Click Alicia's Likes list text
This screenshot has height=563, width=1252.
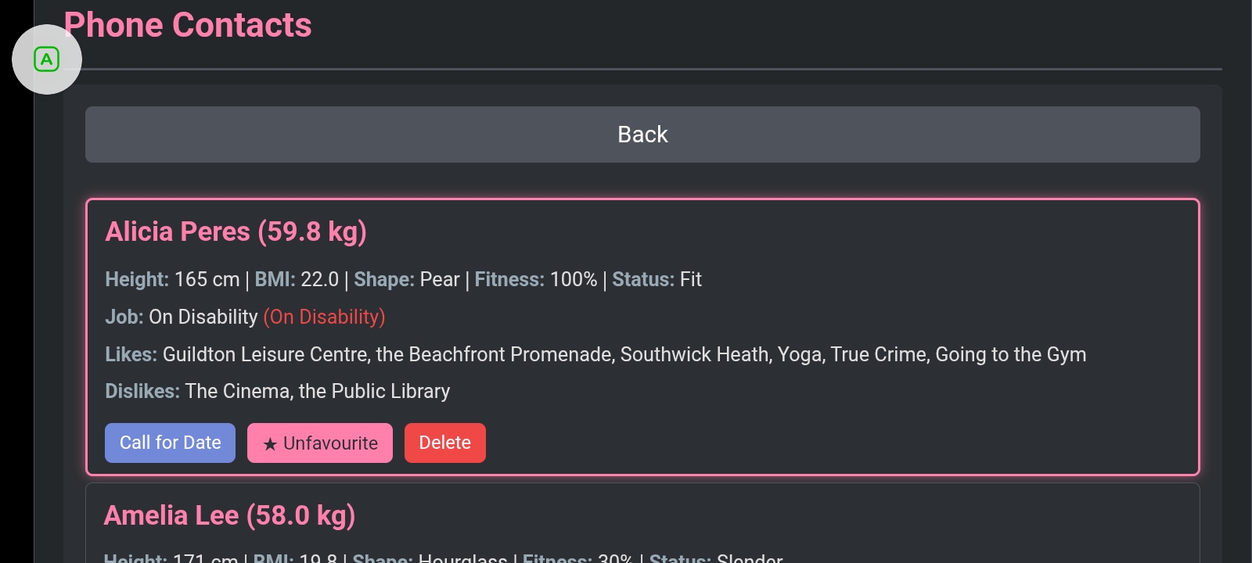click(624, 354)
